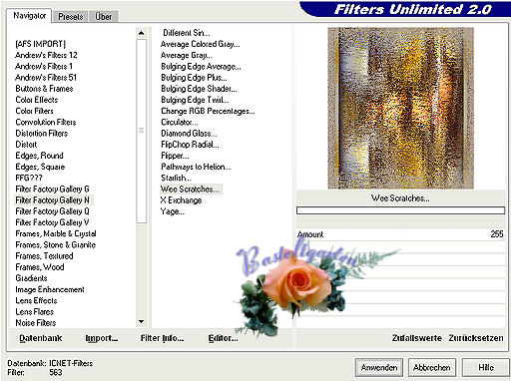Image resolution: width=511 pixels, height=381 pixels.
Task: Choose Diamond Glass... filter
Action: (x=189, y=133)
